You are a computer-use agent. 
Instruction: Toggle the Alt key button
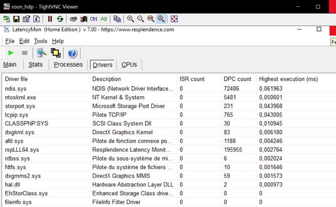coord(104,19)
